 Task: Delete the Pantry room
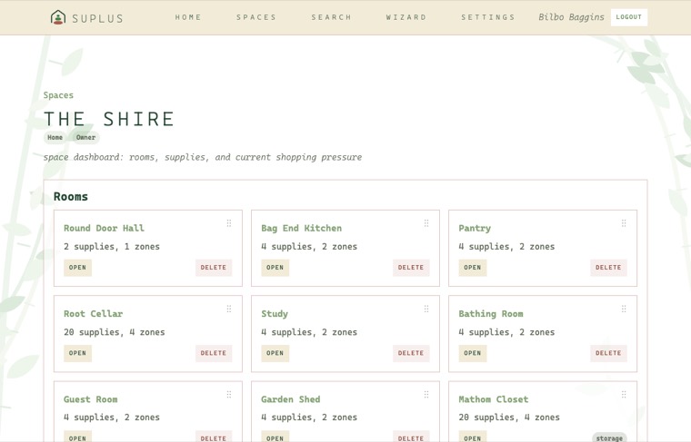click(608, 268)
